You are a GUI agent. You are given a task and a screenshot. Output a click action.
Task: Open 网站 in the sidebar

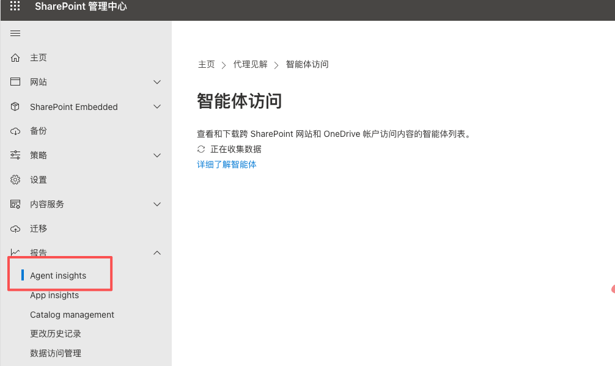tap(39, 82)
